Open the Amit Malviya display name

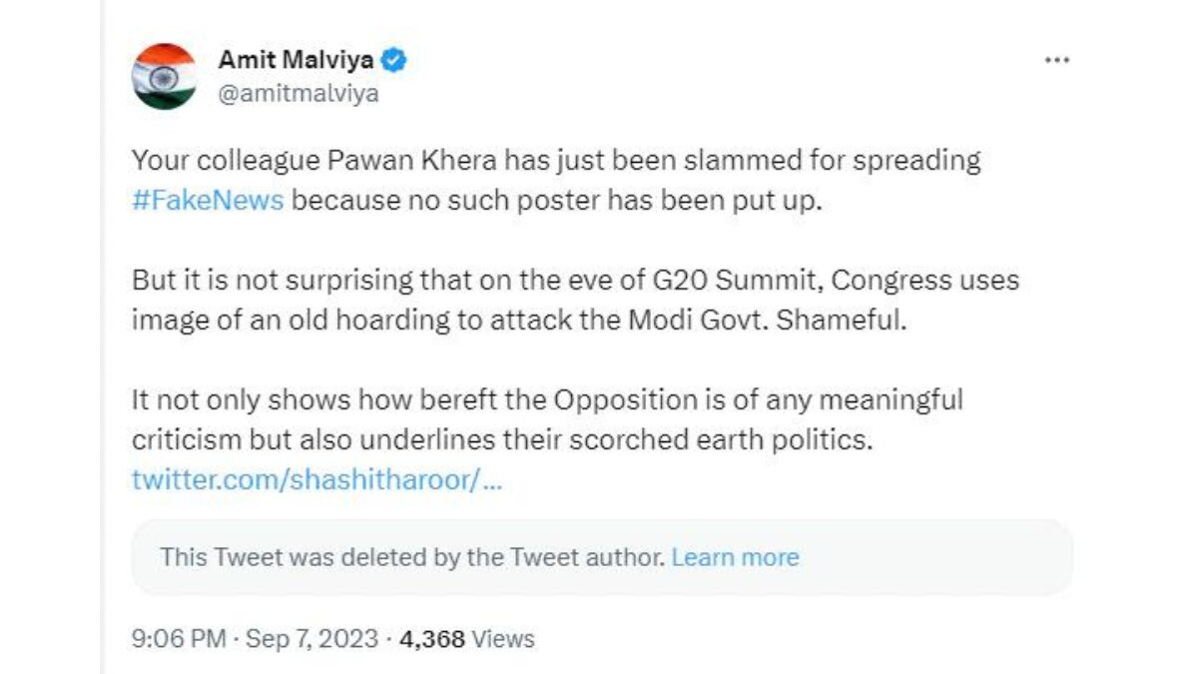coord(296,60)
